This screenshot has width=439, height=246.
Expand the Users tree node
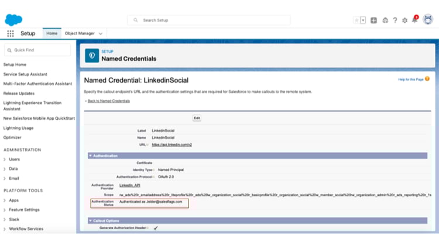[5, 160]
